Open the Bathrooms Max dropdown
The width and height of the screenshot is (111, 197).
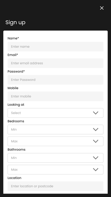(x=55, y=170)
